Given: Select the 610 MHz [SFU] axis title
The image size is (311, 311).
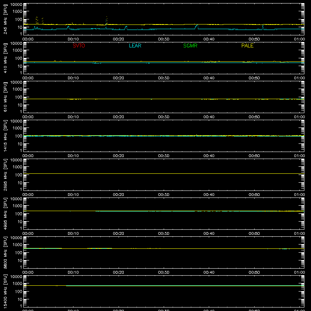Looking at the screenshot, I should pos(5,97).
